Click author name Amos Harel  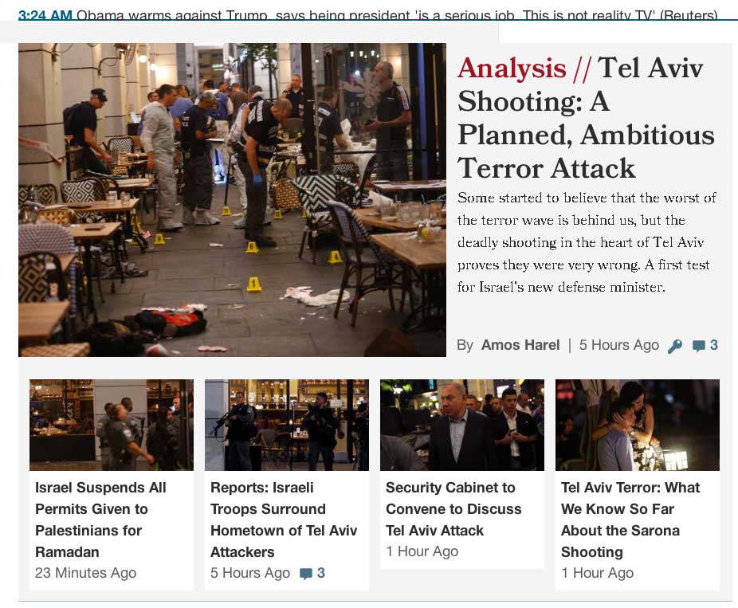pyautogui.click(x=520, y=345)
